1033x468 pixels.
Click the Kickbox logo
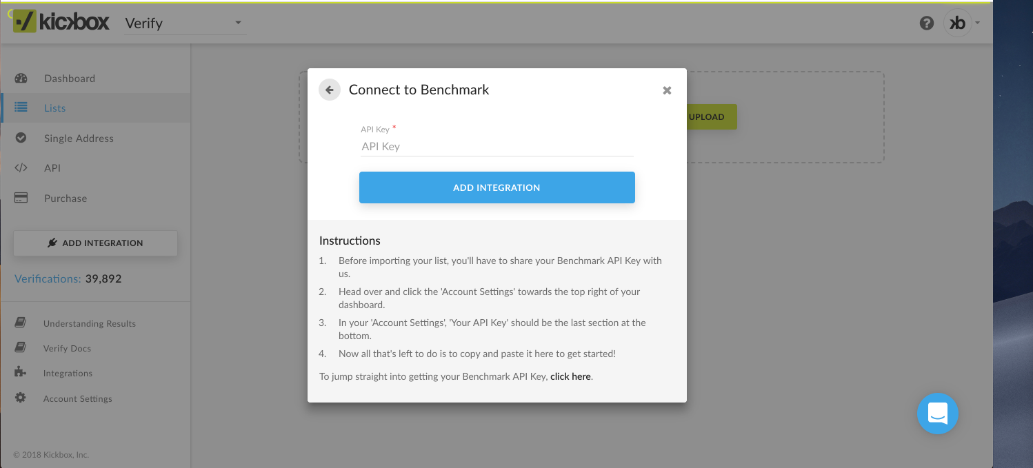[x=61, y=22]
